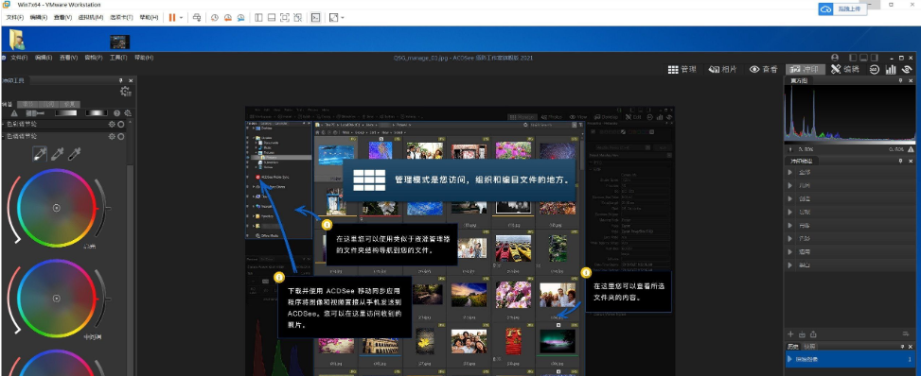Select the black-tipped shadows eyedropper
The image size is (921, 376).
click(74, 154)
